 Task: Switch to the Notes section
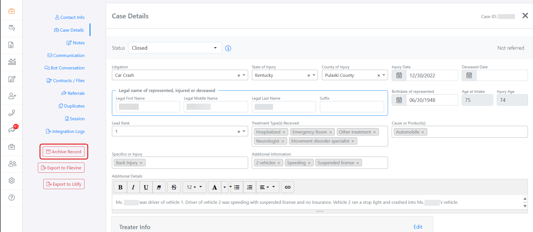coord(76,43)
